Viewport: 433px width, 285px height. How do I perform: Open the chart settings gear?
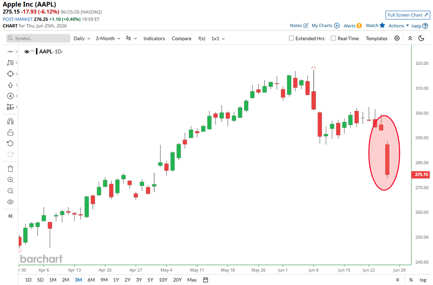point(397,38)
